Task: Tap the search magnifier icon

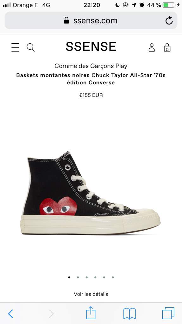Action: (31, 47)
